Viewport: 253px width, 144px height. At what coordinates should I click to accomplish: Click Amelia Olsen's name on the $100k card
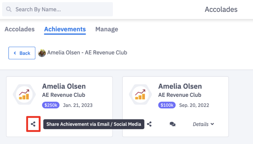180,86
